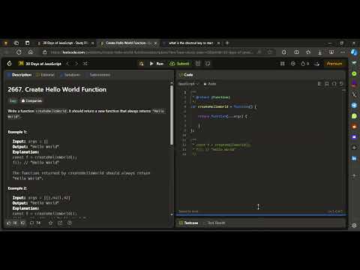
Task: Open the Testcase tab
Action: [189, 223]
